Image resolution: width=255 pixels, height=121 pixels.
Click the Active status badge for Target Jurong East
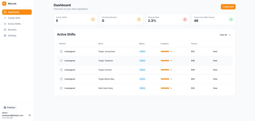pyautogui.click(x=142, y=51)
